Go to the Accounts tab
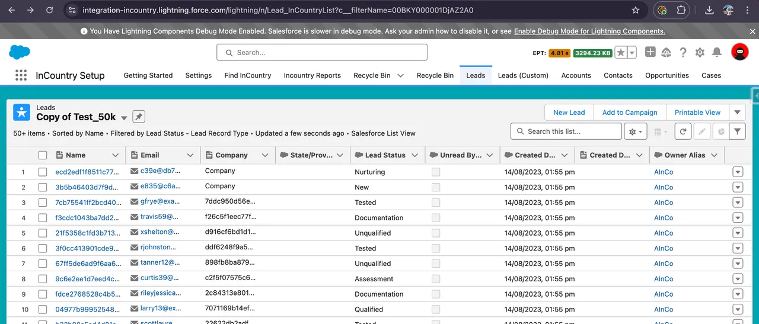The image size is (759, 324). click(576, 75)
